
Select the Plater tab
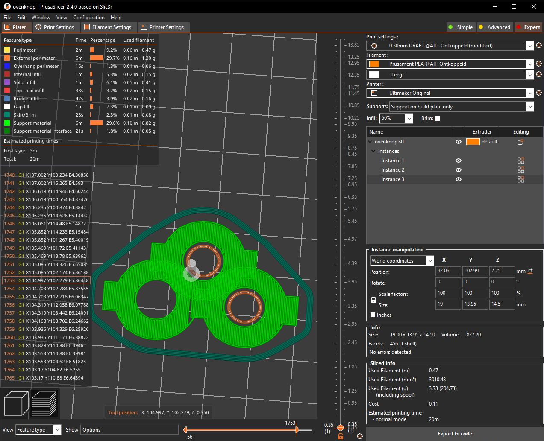click(x=15, y=27)
